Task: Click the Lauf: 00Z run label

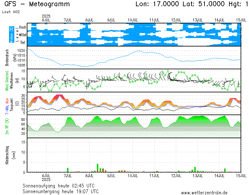Action: click(x=11, y=12)
